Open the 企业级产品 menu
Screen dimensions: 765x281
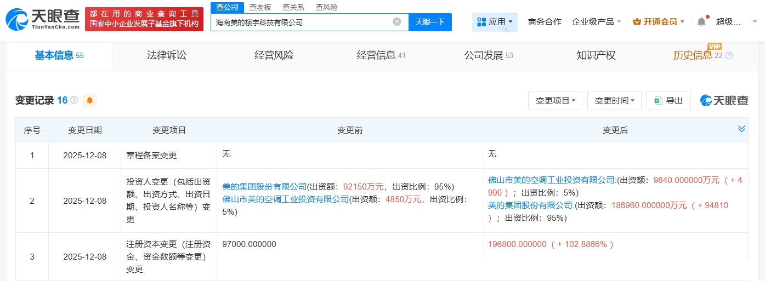(596, 22)
